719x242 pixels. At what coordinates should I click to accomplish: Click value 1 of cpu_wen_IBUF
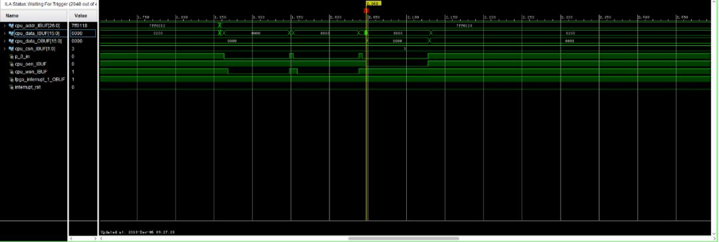[73, 72]
